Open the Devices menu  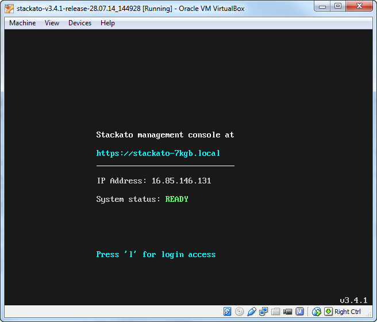click(x=80, y=23)
